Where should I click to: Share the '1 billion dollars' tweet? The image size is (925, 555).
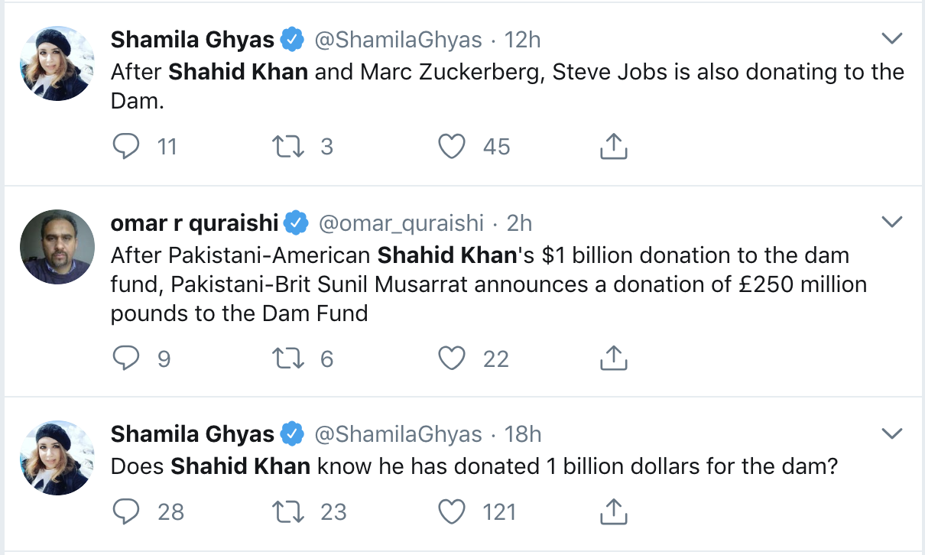point(613,511)
